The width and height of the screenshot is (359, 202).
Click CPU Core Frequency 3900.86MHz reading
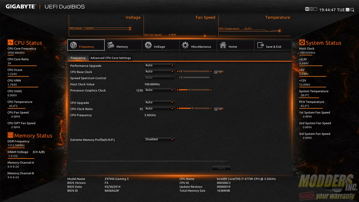click(16, 53)
